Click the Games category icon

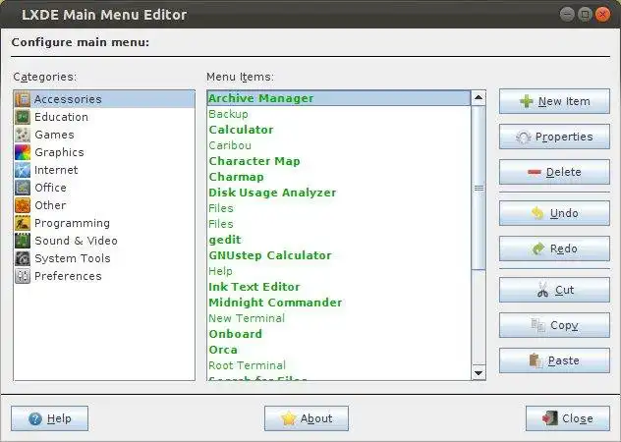pos(23,135)
